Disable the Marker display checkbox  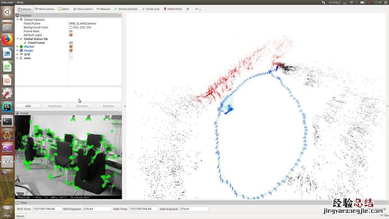pos(71,46)
